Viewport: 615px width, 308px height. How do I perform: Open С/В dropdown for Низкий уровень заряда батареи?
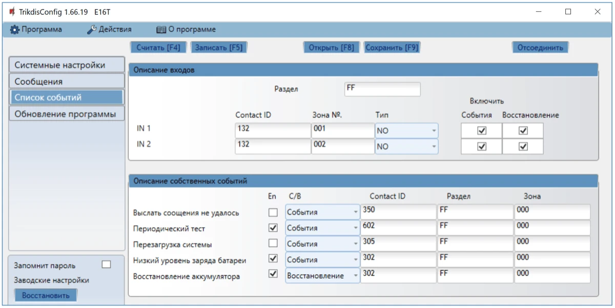tap(322, 260)
